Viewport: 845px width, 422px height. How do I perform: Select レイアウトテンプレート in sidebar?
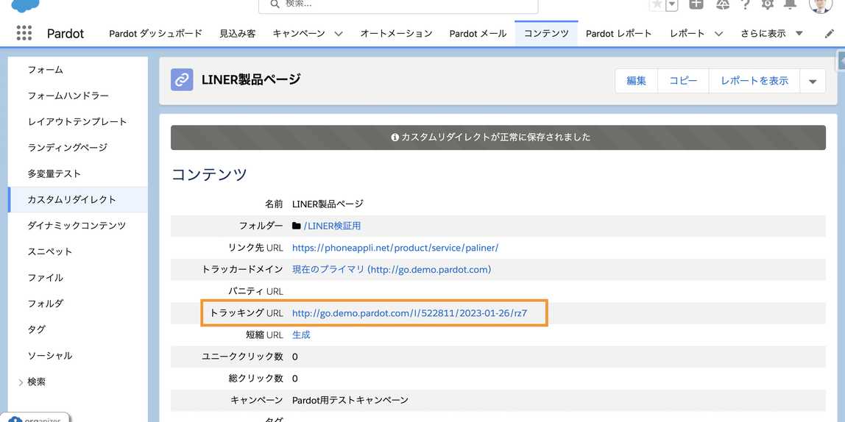pos(77,121)
